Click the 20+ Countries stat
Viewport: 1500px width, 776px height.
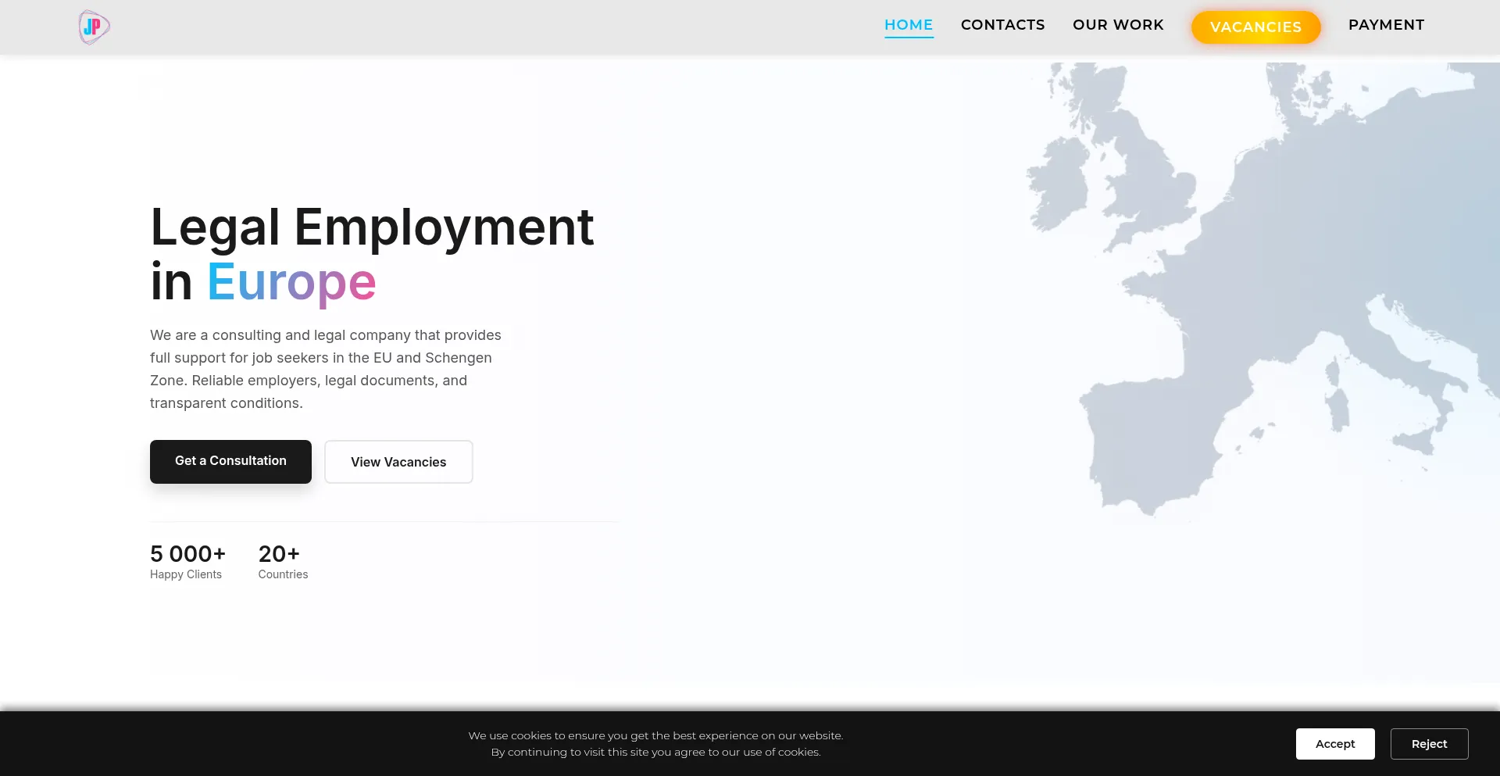click(283, 562)
